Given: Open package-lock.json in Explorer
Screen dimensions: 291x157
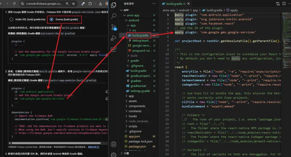Looking at the screenshot, I should 140,141.
